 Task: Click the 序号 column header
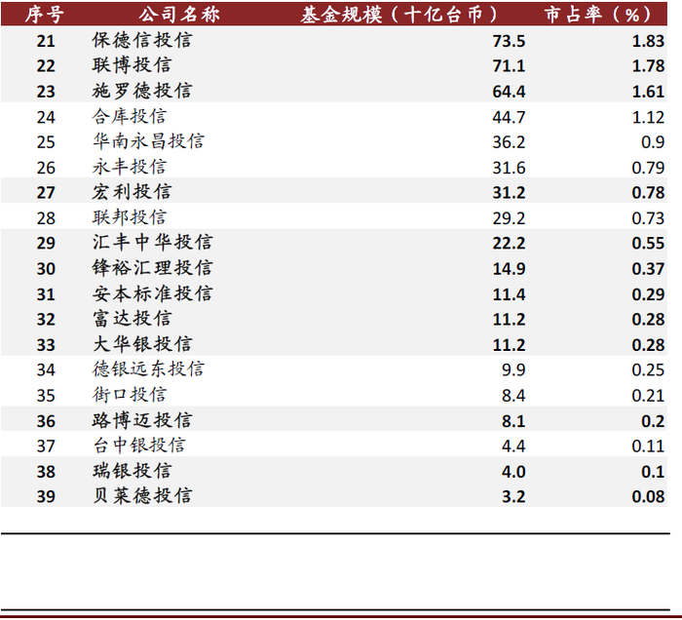tap(45, 15)
